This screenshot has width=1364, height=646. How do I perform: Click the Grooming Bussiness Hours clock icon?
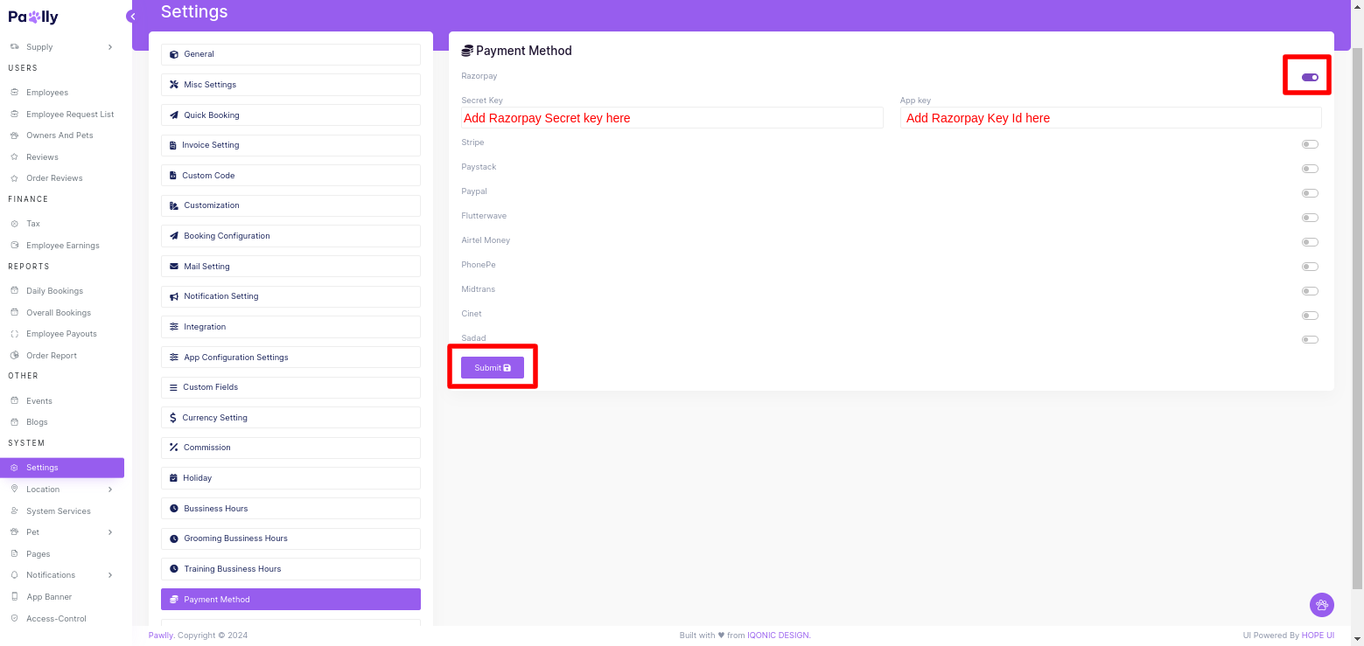pyautogui.click(x=174, y=539)
